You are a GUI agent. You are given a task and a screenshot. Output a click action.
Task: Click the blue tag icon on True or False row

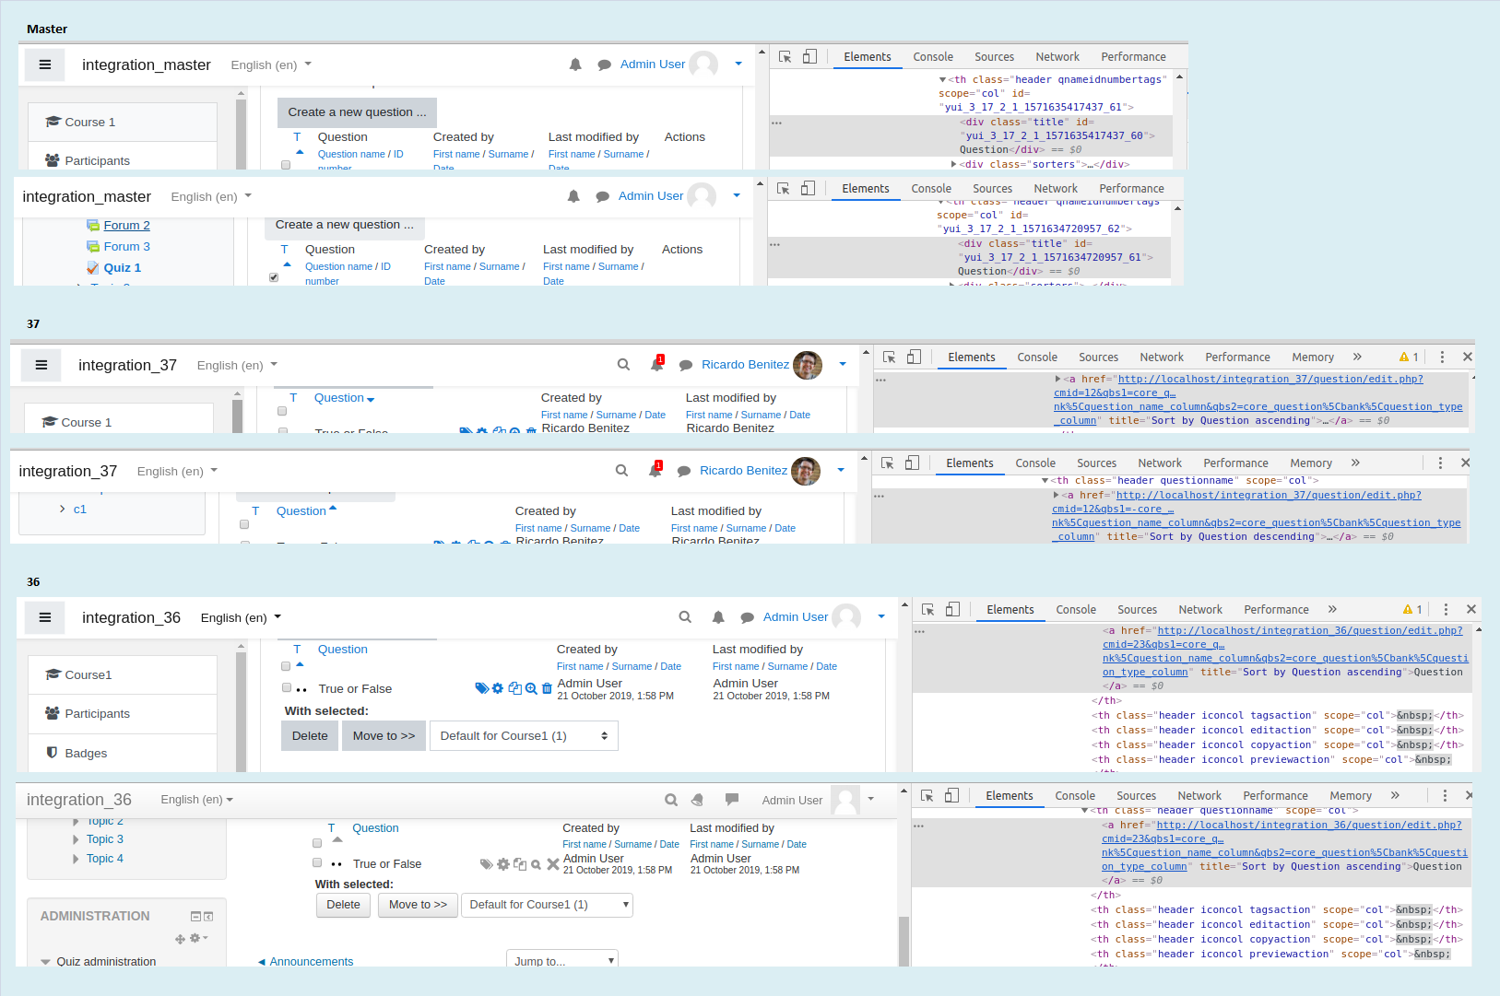(x=481, y=688)
